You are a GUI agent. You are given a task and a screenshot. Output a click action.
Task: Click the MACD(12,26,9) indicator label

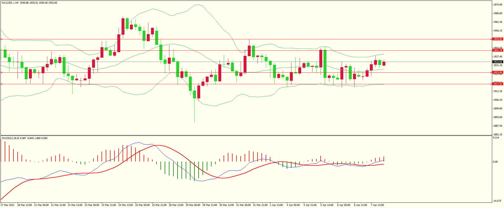coord(10,138)
